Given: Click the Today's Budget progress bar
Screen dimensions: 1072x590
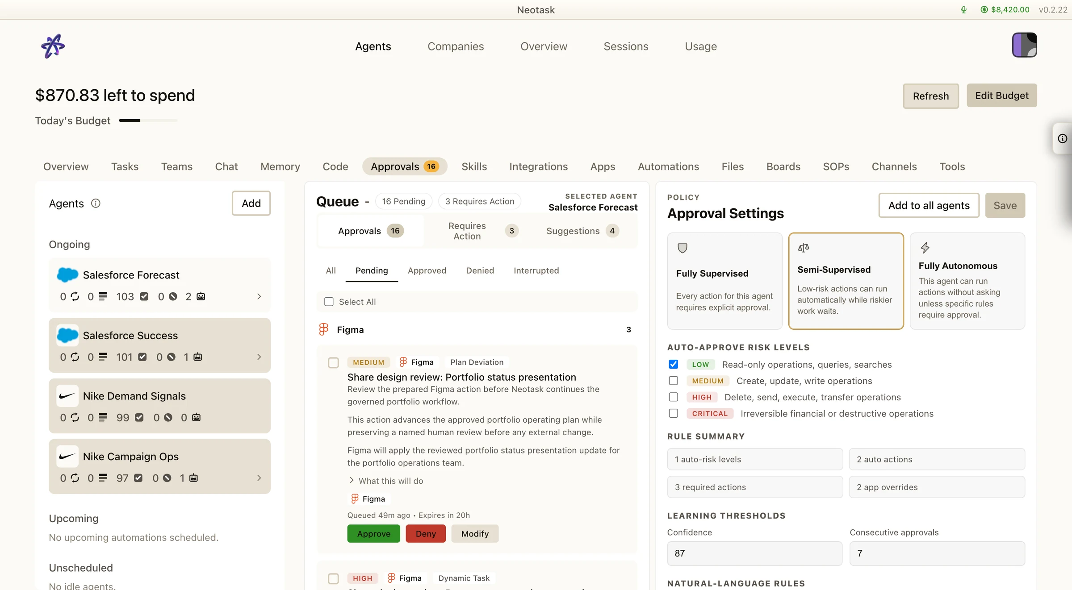Looking at the screenshot, I should coord(148,120).
